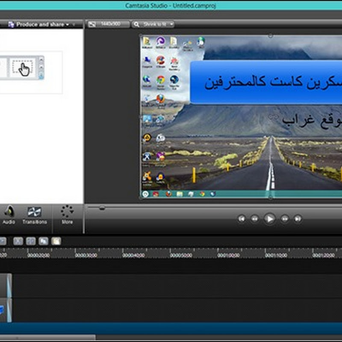Open the More tab

(x=67, y=215)
